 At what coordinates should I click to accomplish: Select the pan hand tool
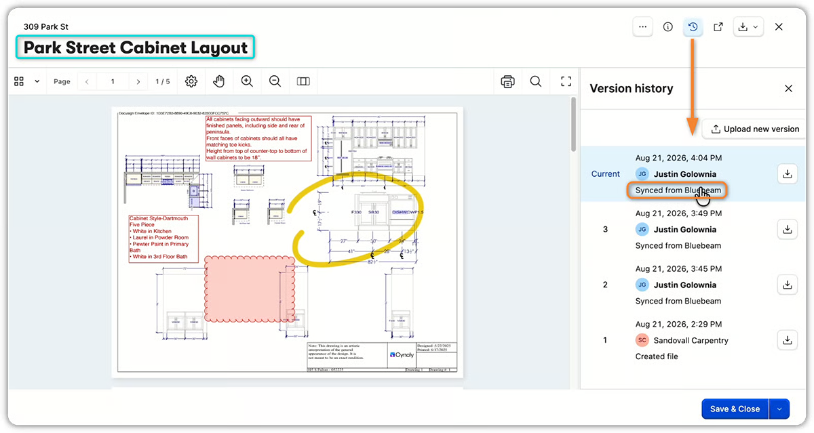click(x=219, y=81)
